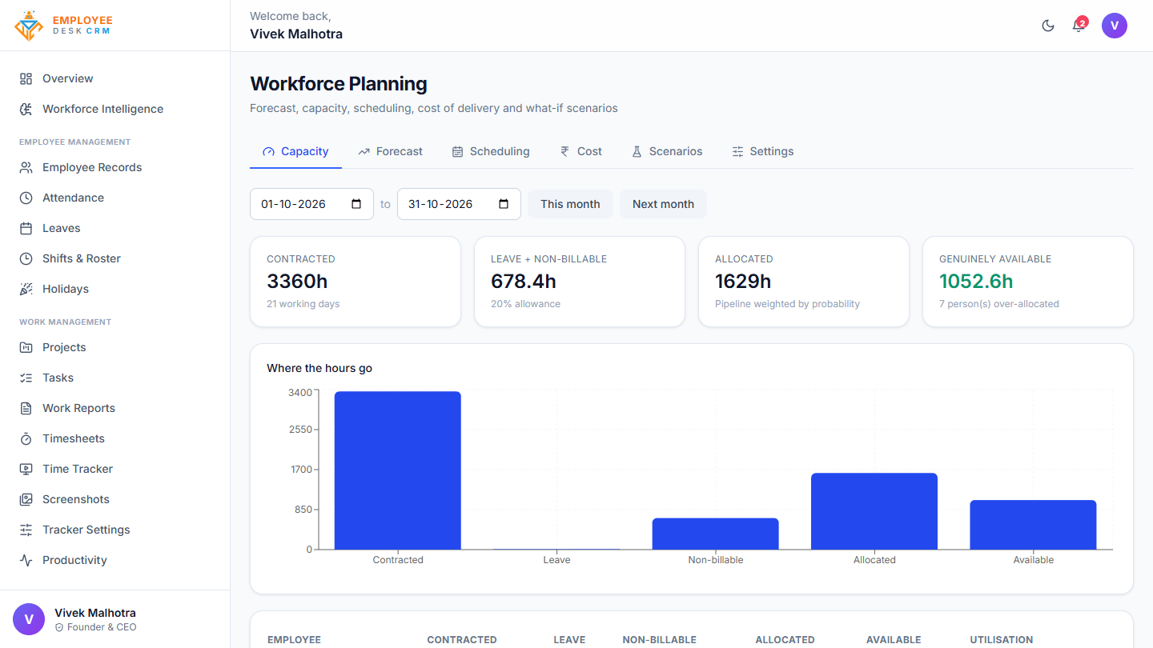
Task: Open the Vivek Malhotra profile in sidebar footer
Action: pos(114,619)
